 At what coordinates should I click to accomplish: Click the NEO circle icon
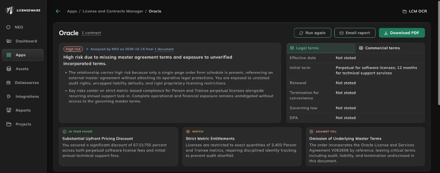9,27
